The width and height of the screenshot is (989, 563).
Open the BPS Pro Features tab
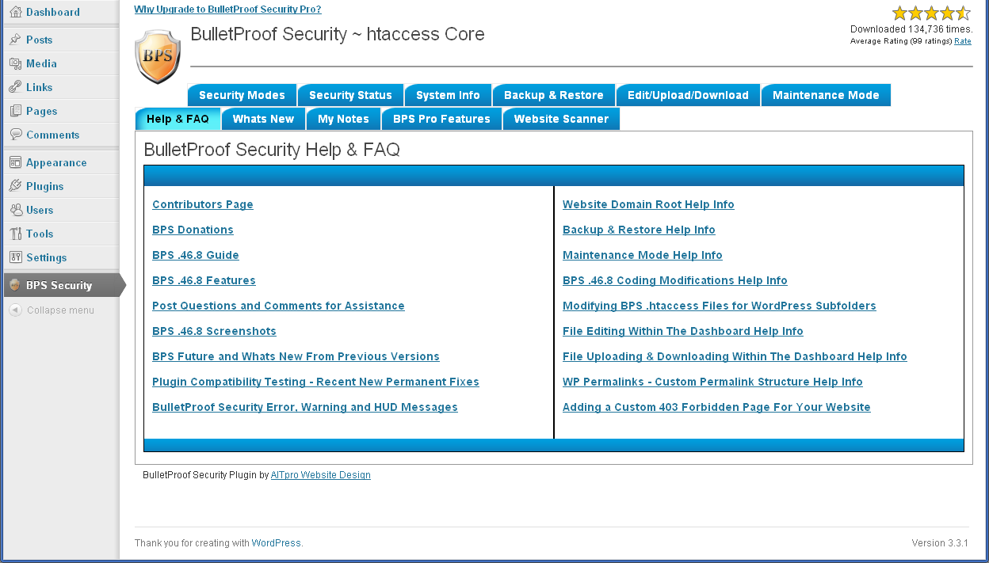441,119
